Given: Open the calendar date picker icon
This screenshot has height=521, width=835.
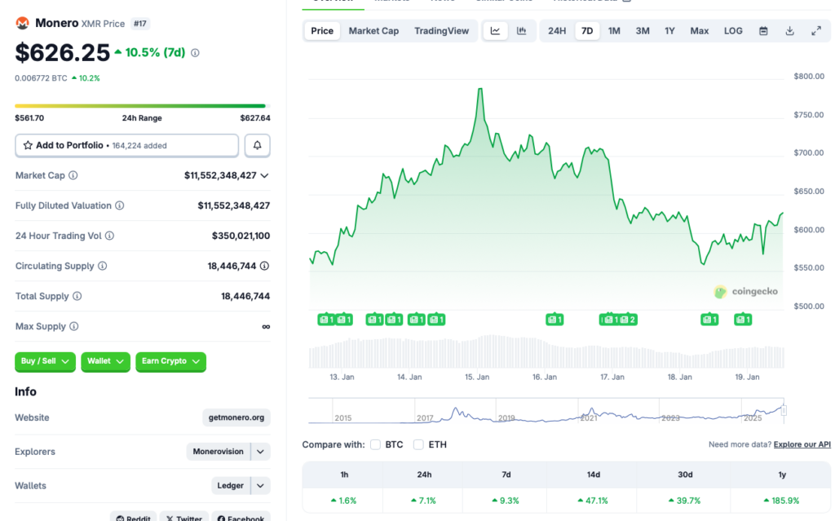Looking at the screenshot, I should click(762, 30).
